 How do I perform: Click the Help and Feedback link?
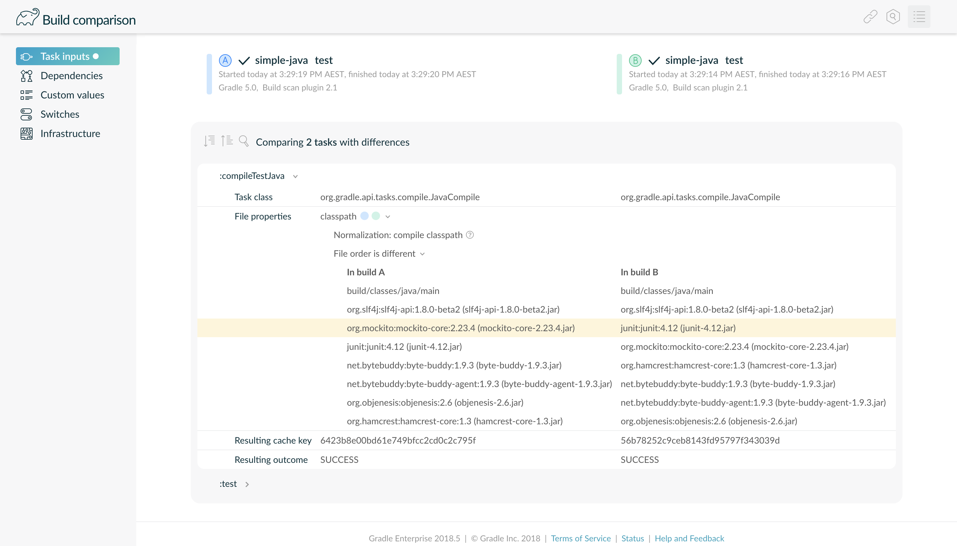click(689, 538)
